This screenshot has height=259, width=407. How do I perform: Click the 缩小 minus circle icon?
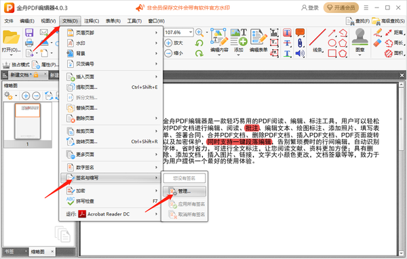click(168, 53)
